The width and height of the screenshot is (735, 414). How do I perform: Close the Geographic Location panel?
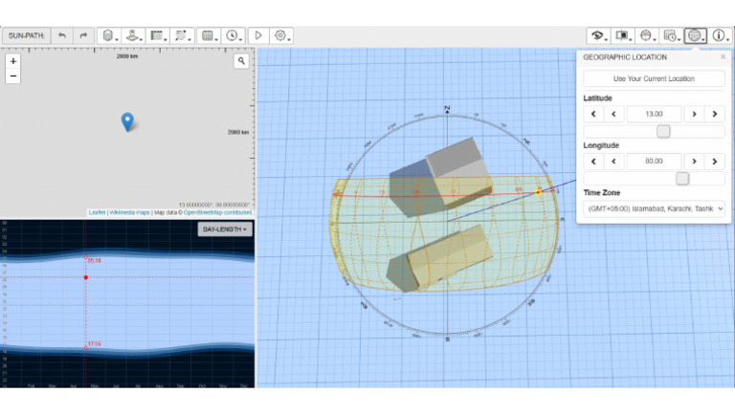723,56
